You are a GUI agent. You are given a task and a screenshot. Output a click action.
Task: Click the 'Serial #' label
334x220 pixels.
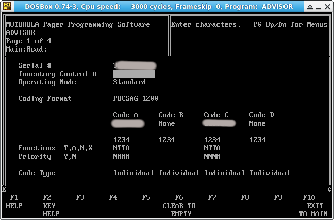(x=35, y=65)
